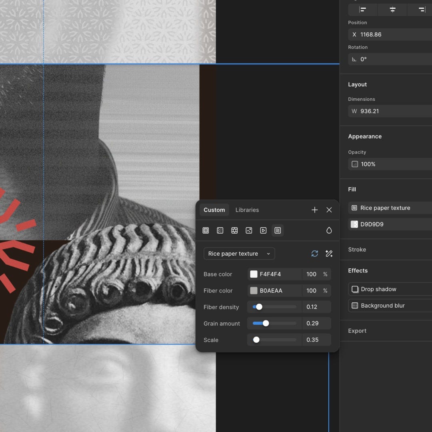This screenshot has height=432, width=432.
Task: Select the floral patterned panel on canvas
Action: [108, 32]
